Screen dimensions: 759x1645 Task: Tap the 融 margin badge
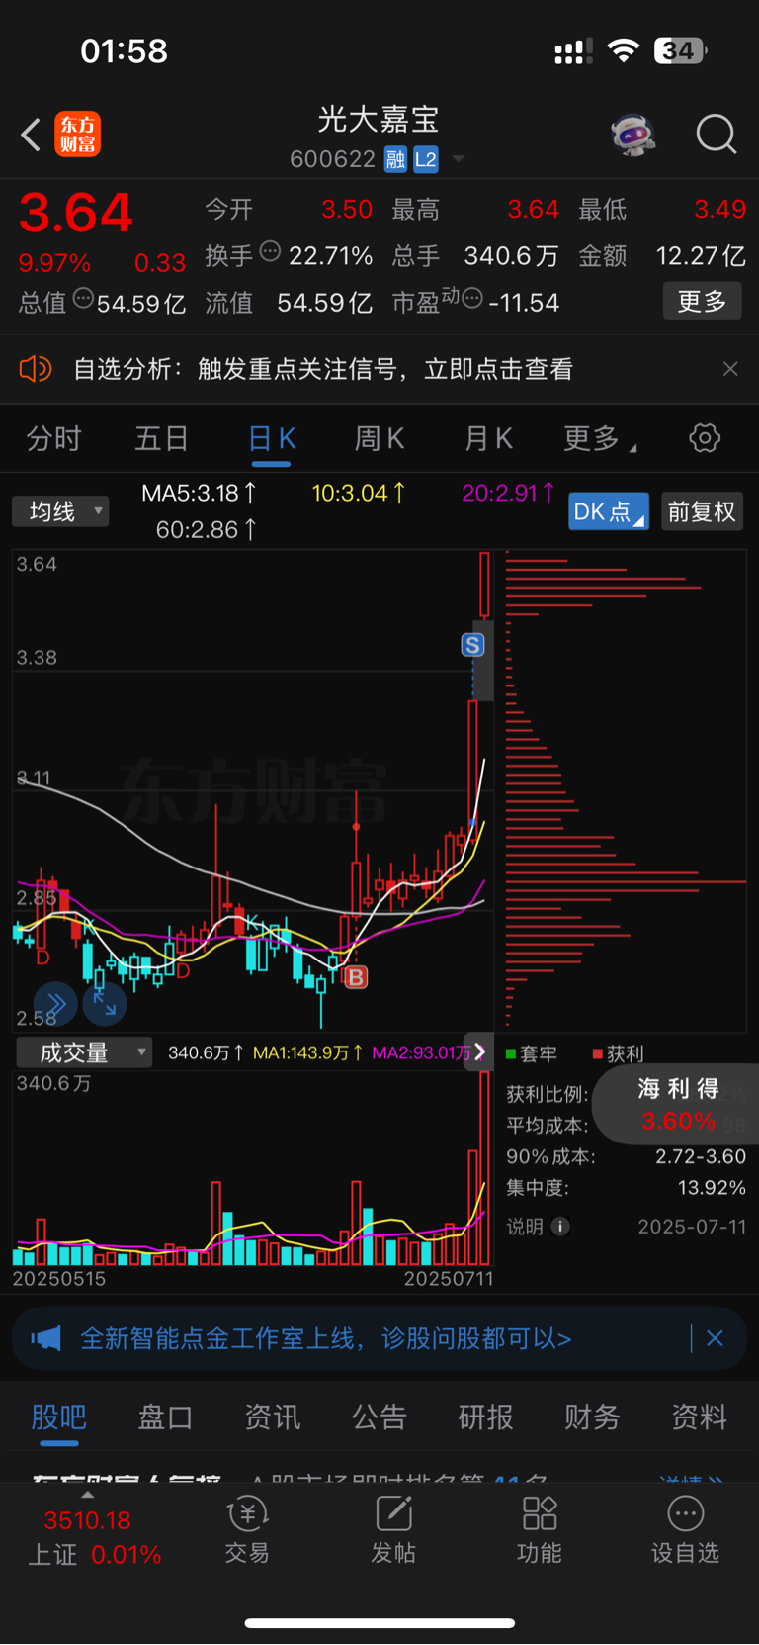point(395,159)
